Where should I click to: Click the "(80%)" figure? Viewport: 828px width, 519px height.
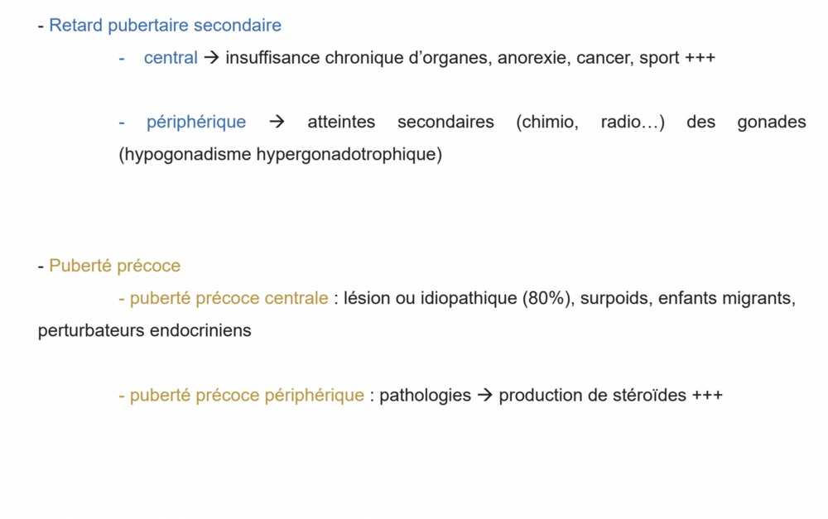[x=546, y=298]
